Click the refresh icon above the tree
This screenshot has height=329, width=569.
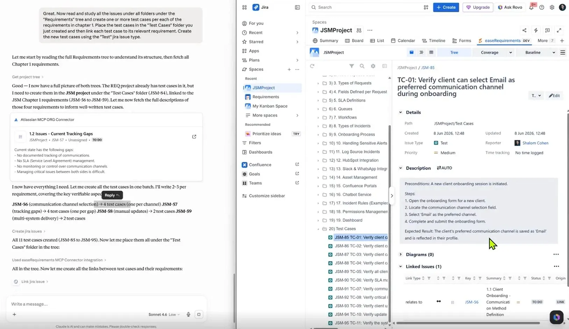(x=312, y=66)
